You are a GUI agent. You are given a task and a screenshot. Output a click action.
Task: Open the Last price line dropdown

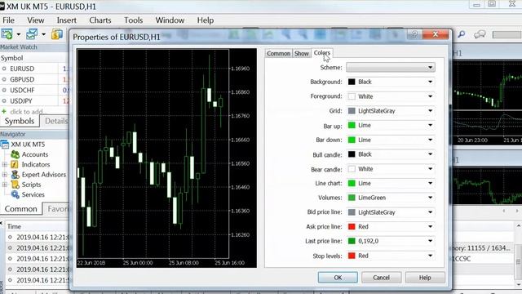[391, 241]
